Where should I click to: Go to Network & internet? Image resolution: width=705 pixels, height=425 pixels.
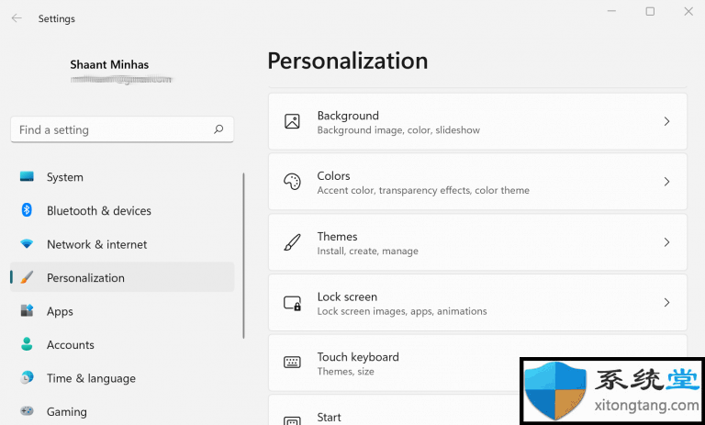tap(122, 244)
